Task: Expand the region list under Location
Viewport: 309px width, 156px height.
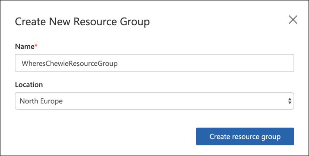Action: [154, 101]
